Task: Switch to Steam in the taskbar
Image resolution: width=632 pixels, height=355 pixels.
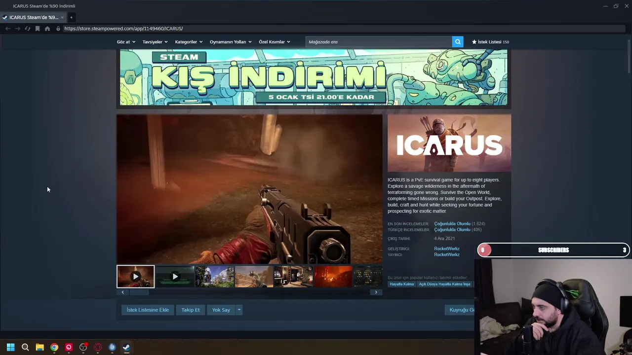Action: (x=126, y=347)
